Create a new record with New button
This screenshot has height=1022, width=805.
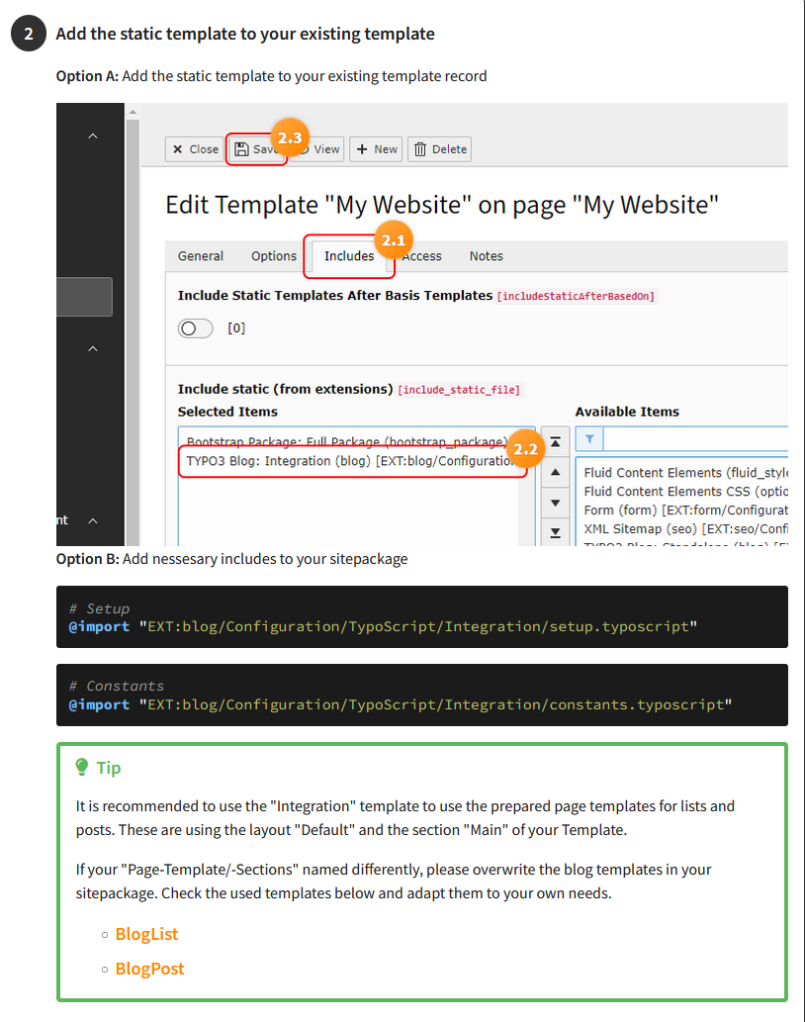[x=376, y=149]
